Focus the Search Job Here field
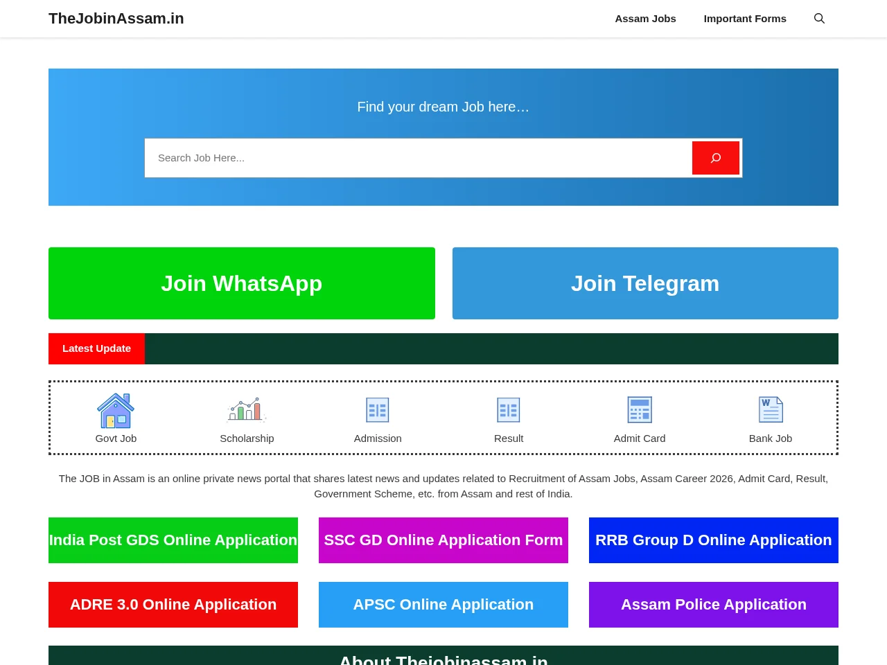This screenshot has height=665, width=887. pyautogui.click(x=419, y=158)
